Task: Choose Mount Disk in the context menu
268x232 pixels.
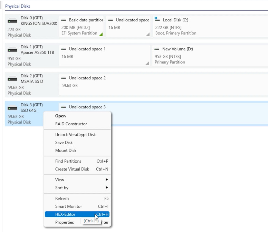Action: [77, 151]
